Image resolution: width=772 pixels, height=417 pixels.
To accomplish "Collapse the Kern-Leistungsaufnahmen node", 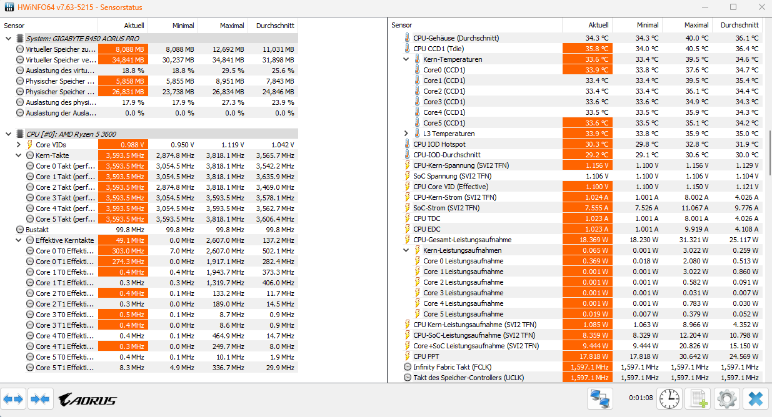I will (406, 250).
